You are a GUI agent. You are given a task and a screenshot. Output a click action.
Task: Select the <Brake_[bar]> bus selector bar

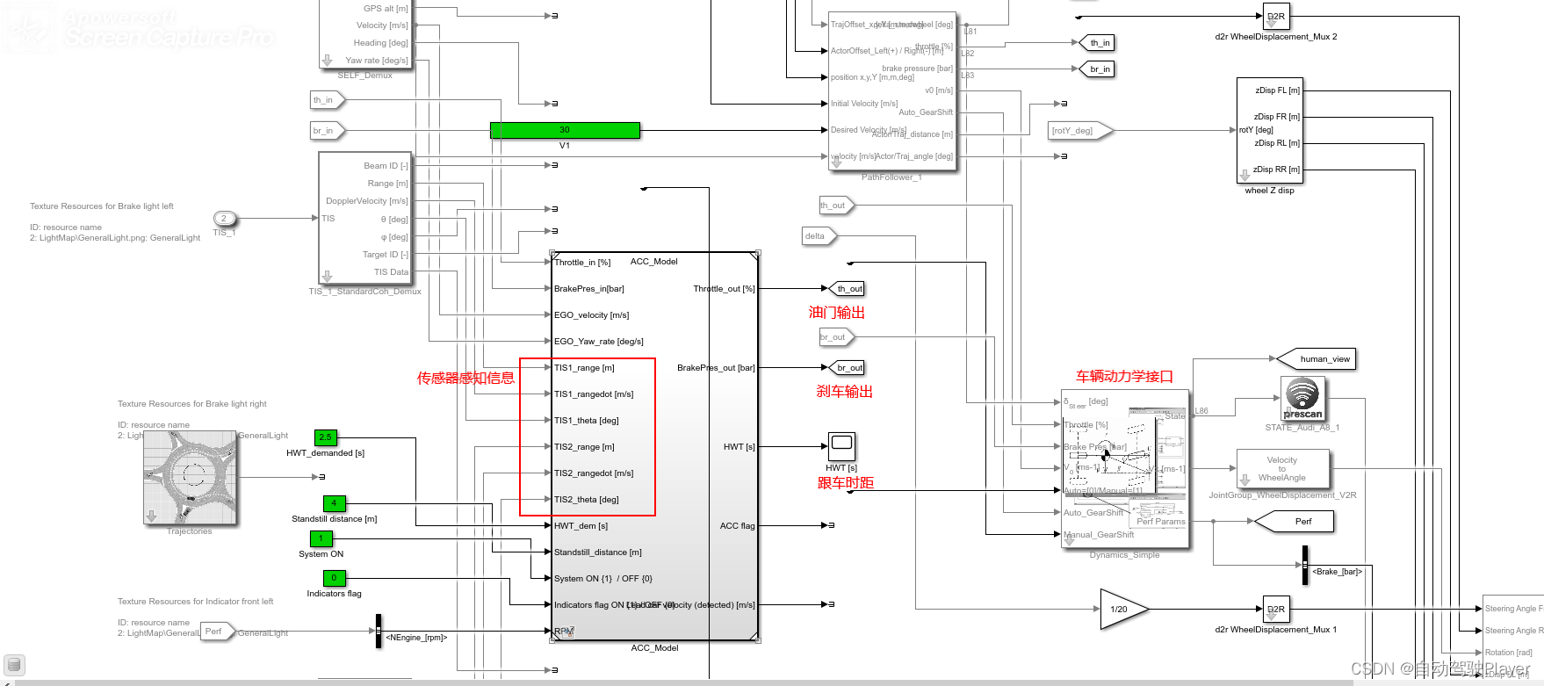coord(1305,565)
